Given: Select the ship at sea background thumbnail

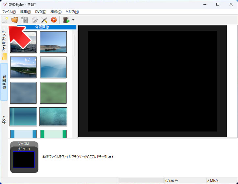Looking at the screenshot, I should [x=53, y=42].
